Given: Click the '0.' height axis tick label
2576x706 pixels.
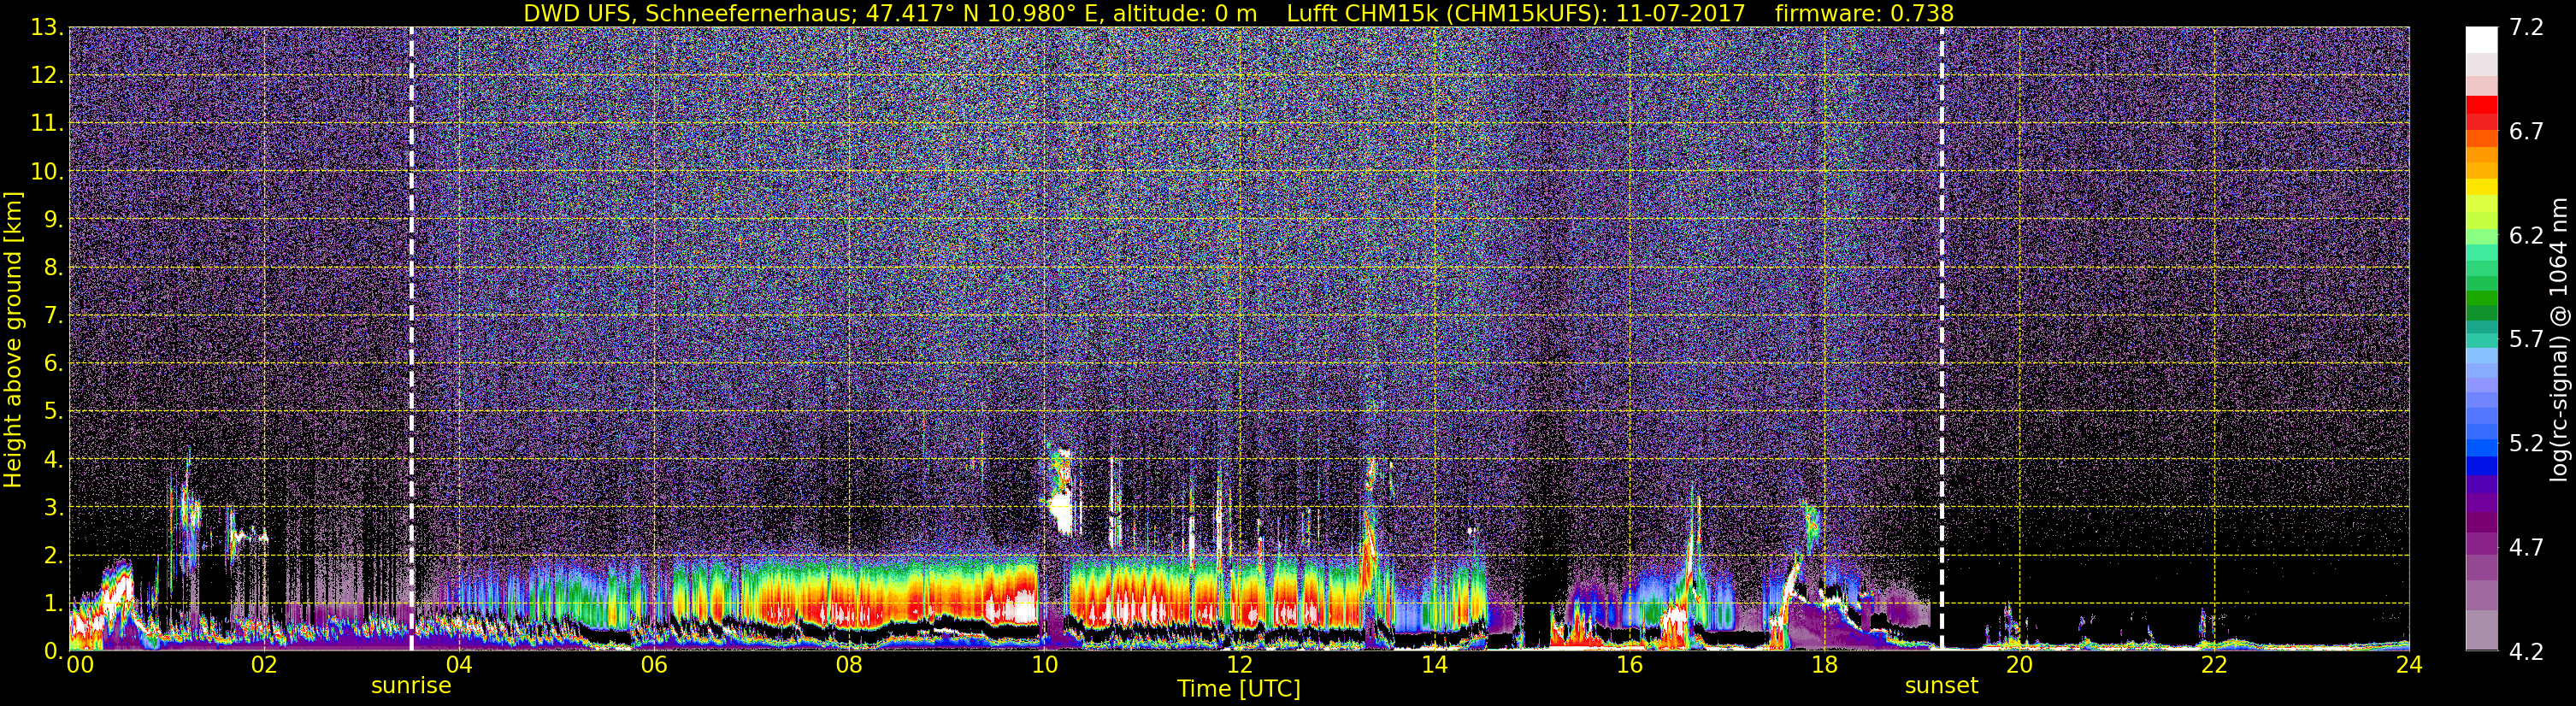Looking at the screenshot, I should [53, 651].
